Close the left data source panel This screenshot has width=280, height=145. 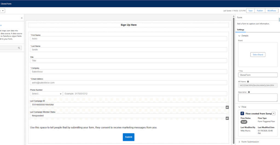coord(22,18)
